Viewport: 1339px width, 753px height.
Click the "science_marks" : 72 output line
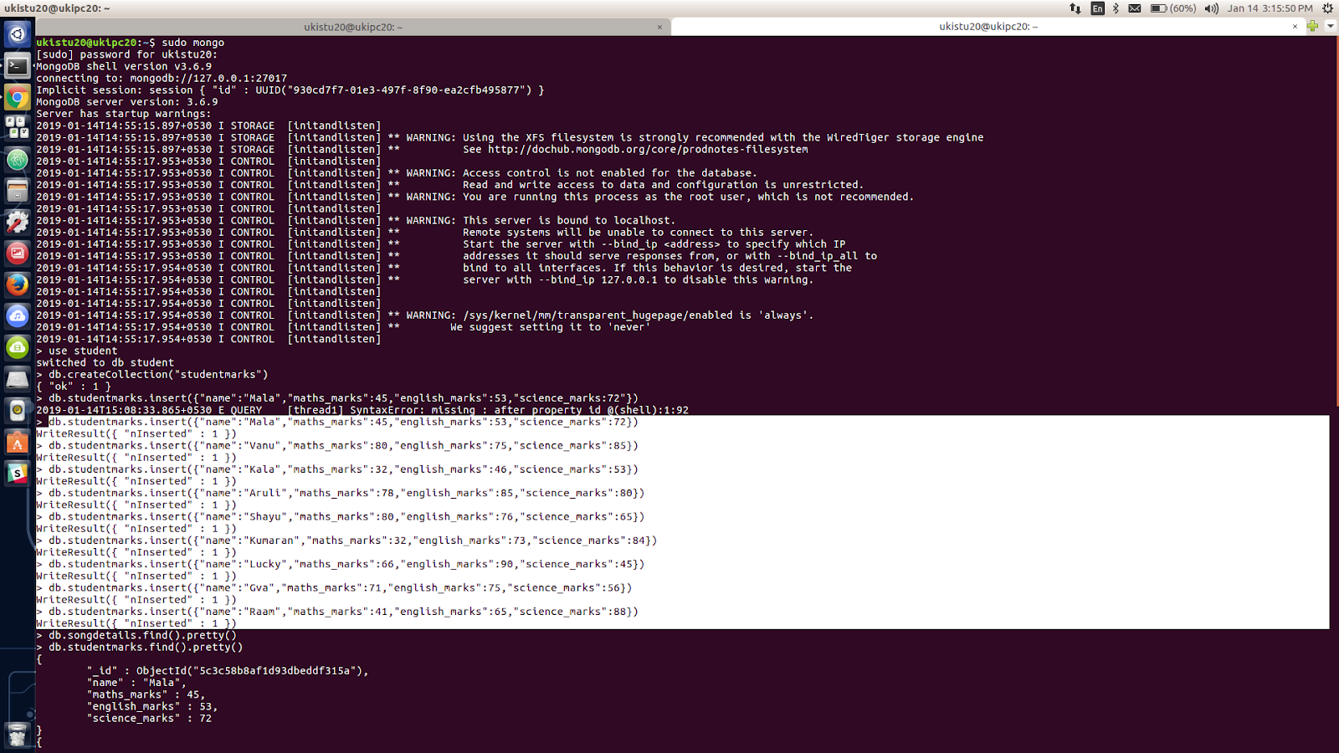click(149, 718)
